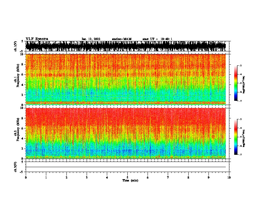
Task: Click the "-3" tick on ch.1 colorbar
Action: pyautogui.click(x=240, y=65)
